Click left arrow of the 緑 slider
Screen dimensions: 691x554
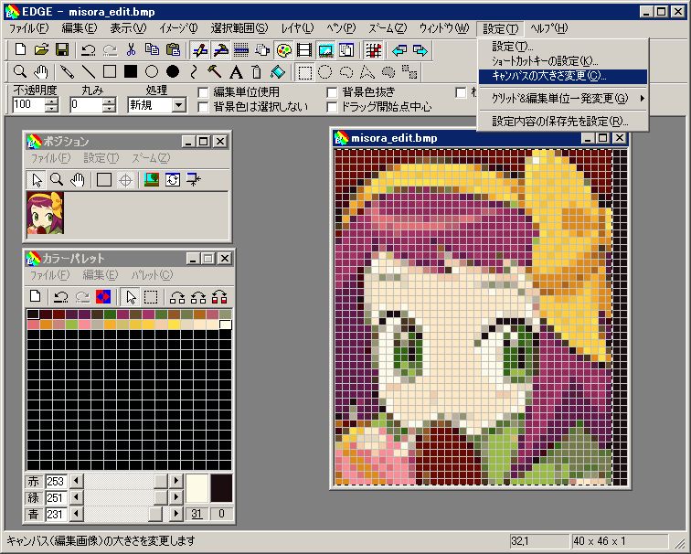coord(77,497)
